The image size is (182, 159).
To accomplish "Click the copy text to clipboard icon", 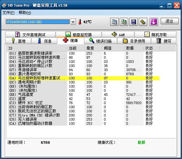I will (x=114, y=22).
